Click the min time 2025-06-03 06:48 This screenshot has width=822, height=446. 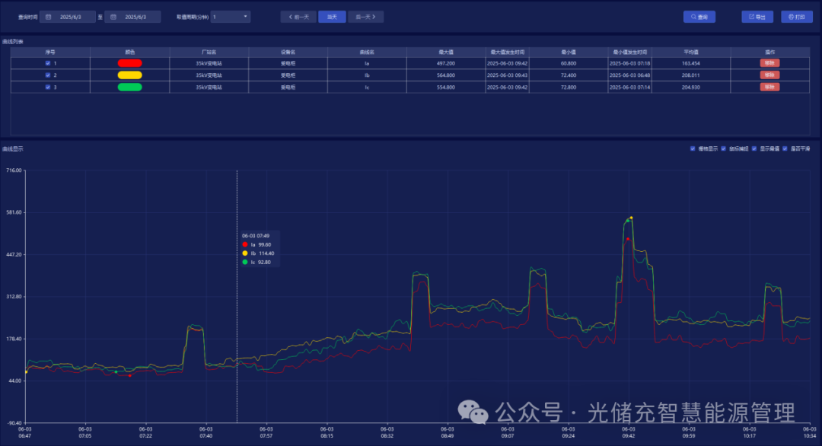[x=629, y=75]
